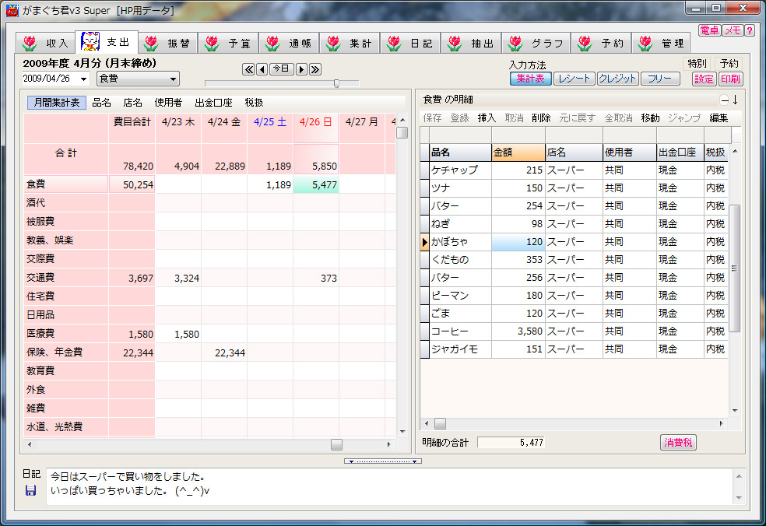Go to next day arrow
This screenshot has width=766, height=526.
[301, 69]
